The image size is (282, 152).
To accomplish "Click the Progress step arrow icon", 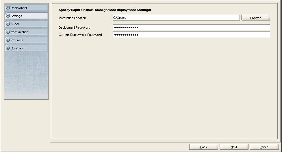I will coord(8,40).
